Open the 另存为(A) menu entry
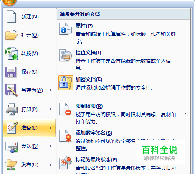This screenshot has width=195, height=174. pos(29,90)
